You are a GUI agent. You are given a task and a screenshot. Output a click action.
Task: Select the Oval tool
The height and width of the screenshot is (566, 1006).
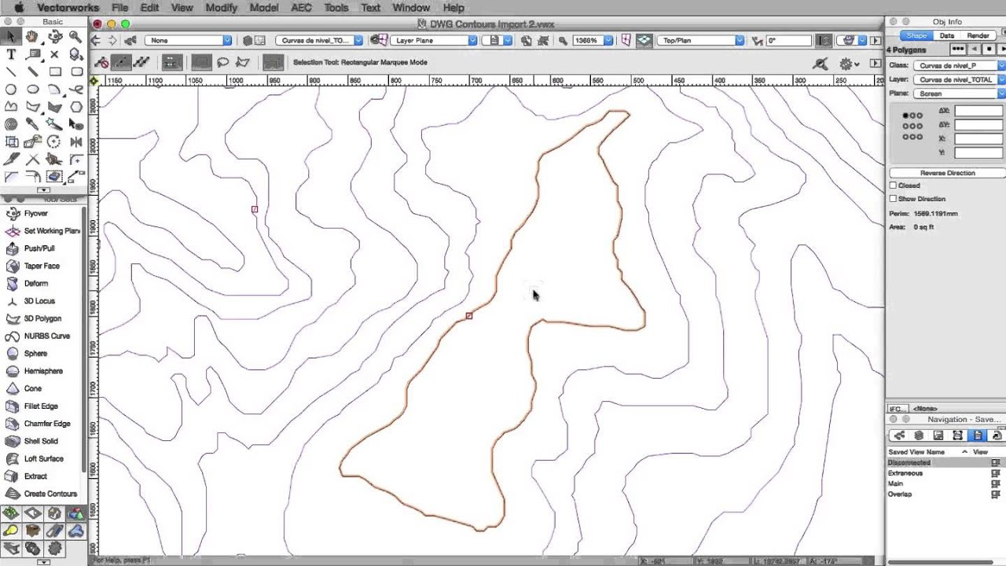32,89
